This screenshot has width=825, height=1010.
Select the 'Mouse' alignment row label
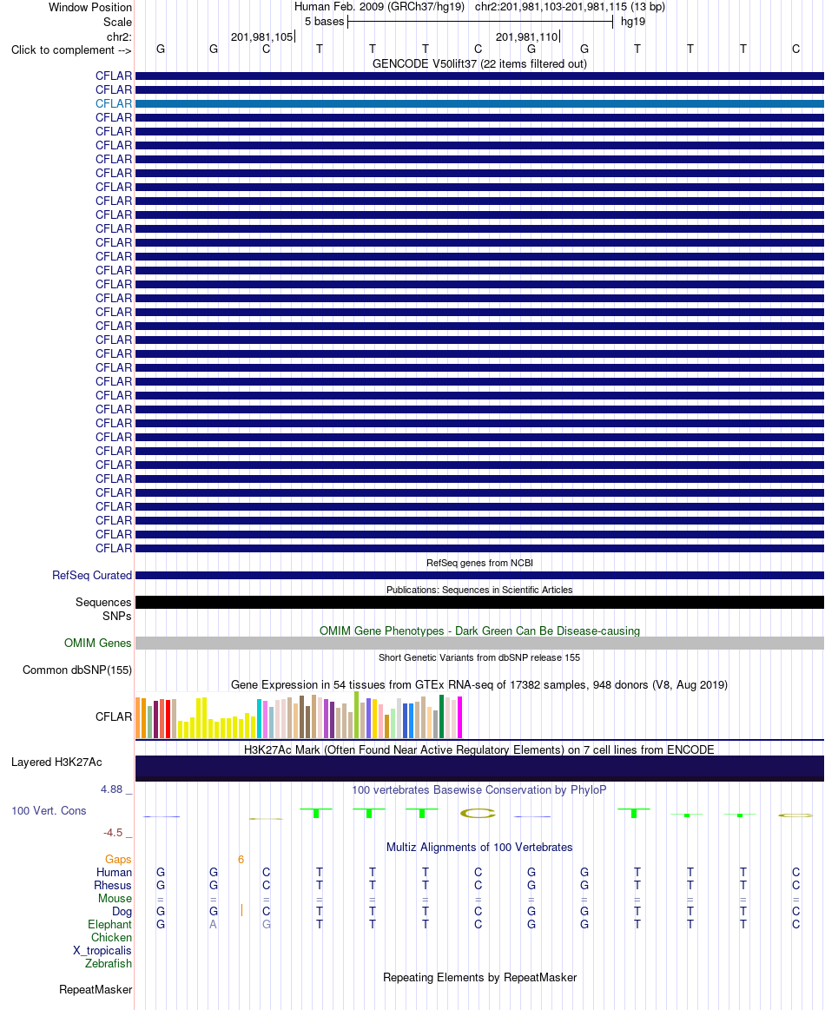[115, 898]
